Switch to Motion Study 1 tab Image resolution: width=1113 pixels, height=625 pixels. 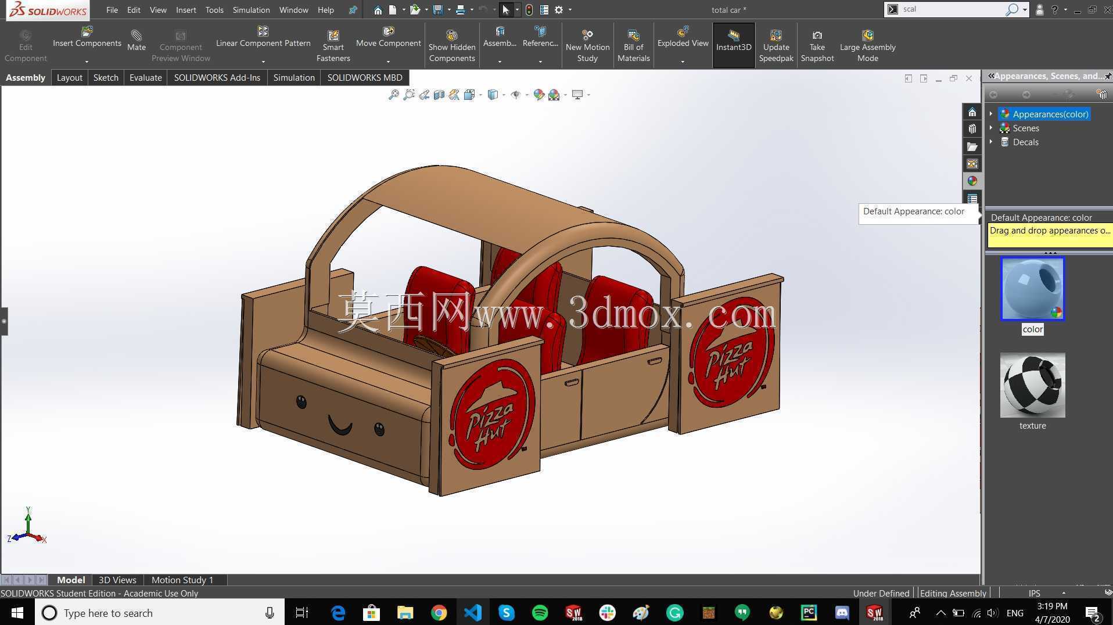click(182, 580)
